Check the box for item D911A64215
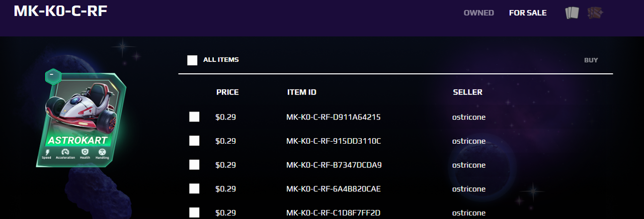644x219 pixels. 194,117
